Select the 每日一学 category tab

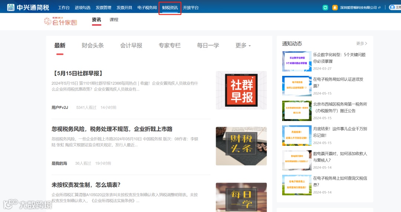click(x=208, y=46)
